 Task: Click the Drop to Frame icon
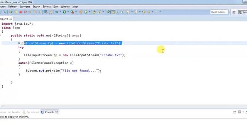(46, 12)
